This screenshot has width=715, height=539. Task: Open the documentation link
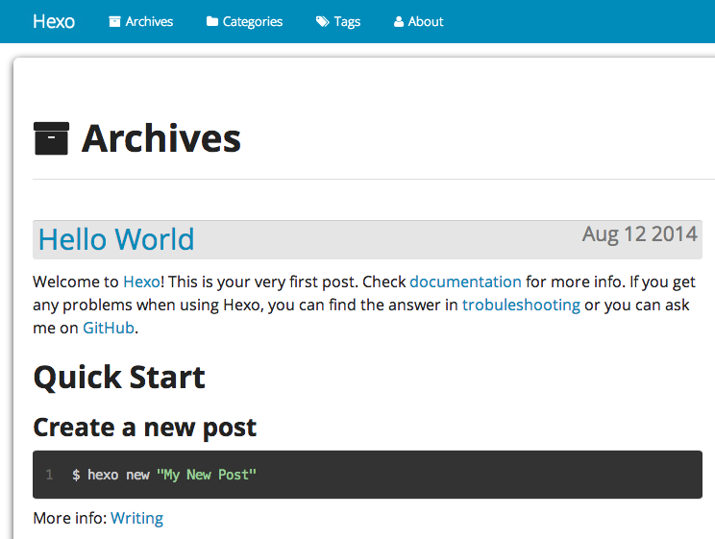(x=465, y=282)
